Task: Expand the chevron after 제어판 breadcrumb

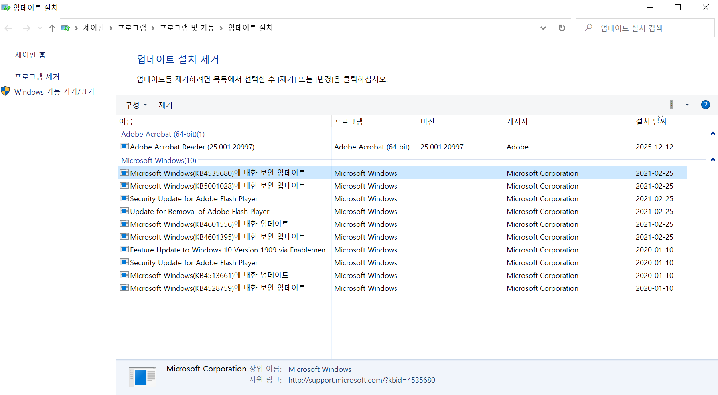Action: pos(111,28)
